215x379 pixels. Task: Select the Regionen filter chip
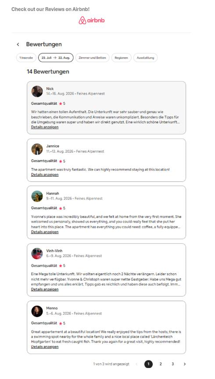click(x=121, y=58)
